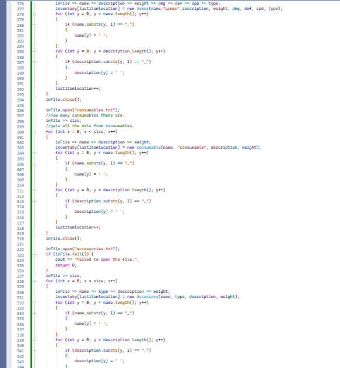Click line 302 reading name, description, weight
The image size is (340, 368).
pos(103,142)
